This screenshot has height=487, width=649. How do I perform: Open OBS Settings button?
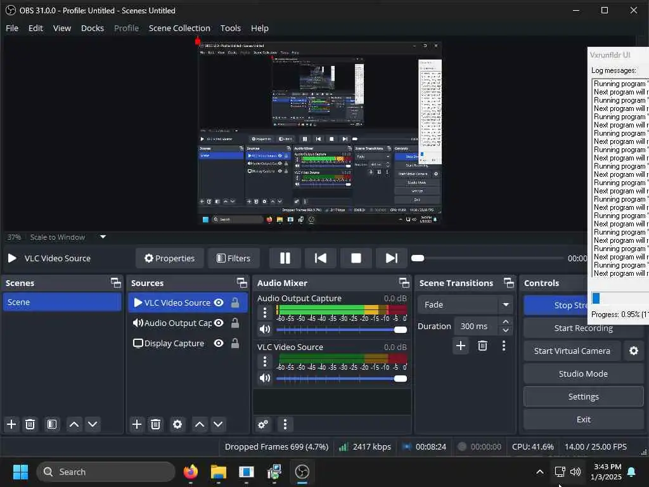pos(583,396)
